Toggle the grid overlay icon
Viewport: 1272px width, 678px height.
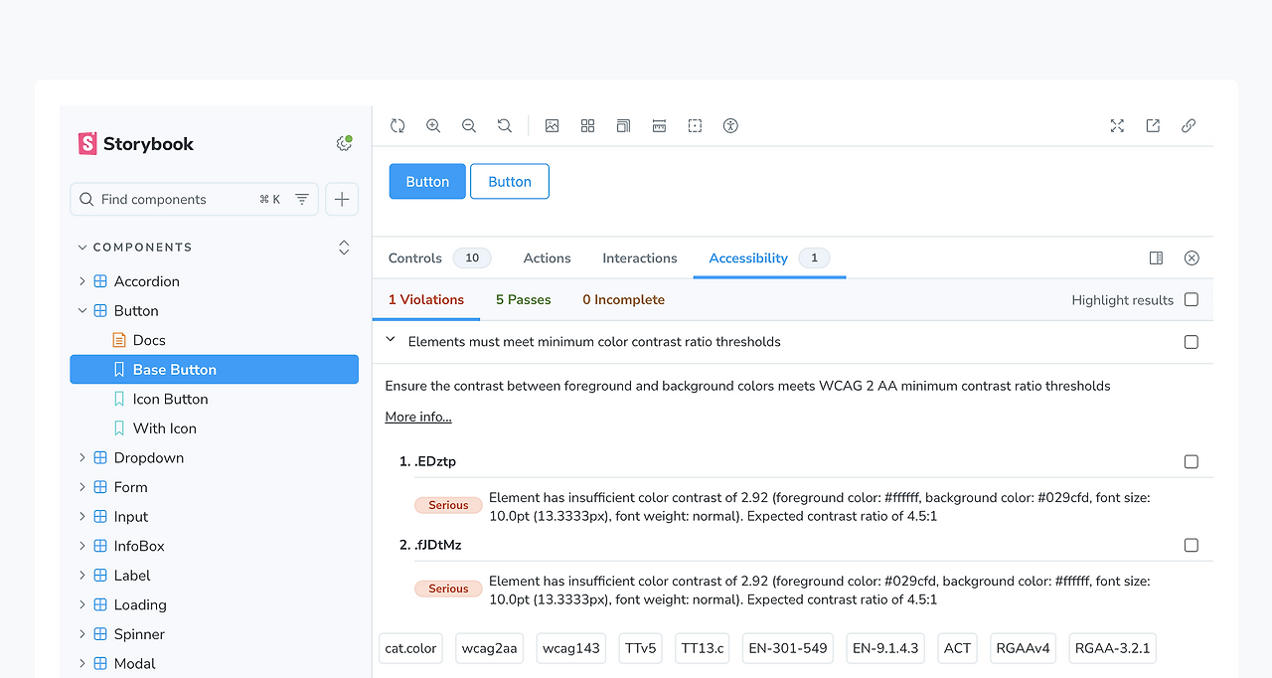(x=588, y=125)
